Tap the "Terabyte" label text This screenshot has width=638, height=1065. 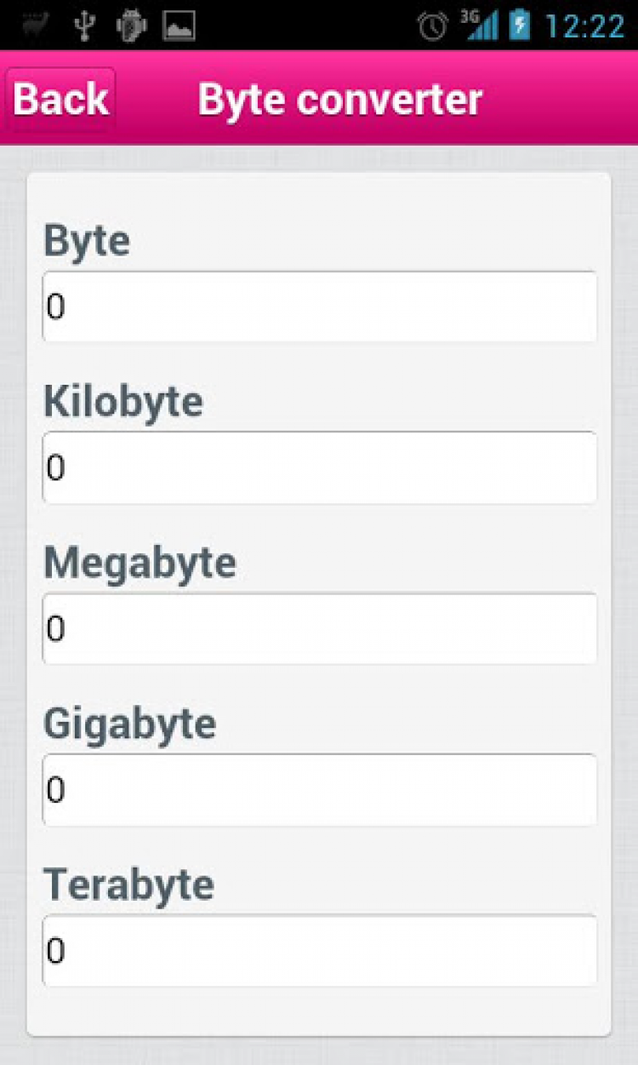click(x=129, y=885)
